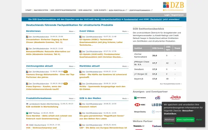Click the Login link
This screenshot has height=130, width=208.
pyautogui.click(x=167, y=15)
